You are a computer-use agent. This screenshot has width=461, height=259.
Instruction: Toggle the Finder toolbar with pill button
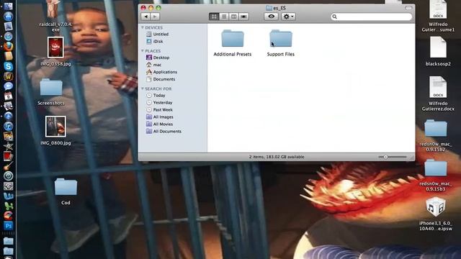pos(408,8)
